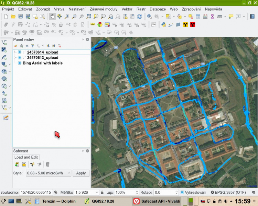Click the messages log icon in status bar
The image size is (258, 206).
[x=254, y=192]
